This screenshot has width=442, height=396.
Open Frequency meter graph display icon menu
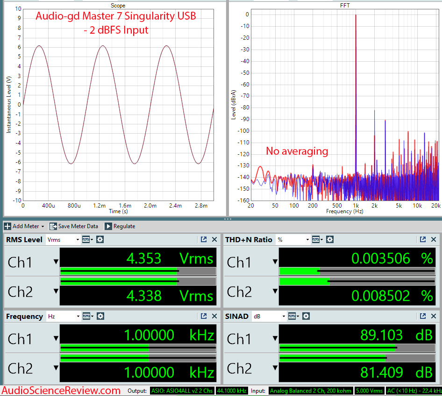click(88, 317)
